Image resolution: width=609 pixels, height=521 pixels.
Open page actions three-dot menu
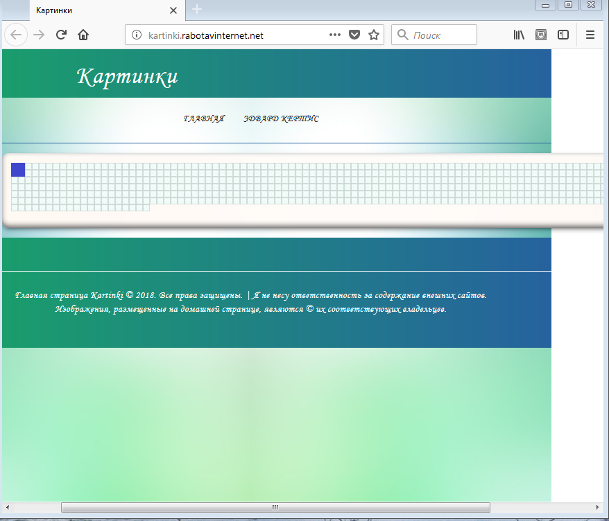[335, 35]
